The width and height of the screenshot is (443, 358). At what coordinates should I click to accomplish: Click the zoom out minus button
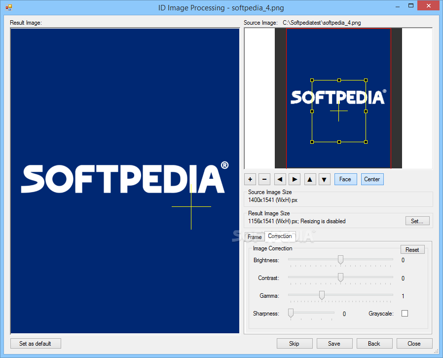point(264,179)
